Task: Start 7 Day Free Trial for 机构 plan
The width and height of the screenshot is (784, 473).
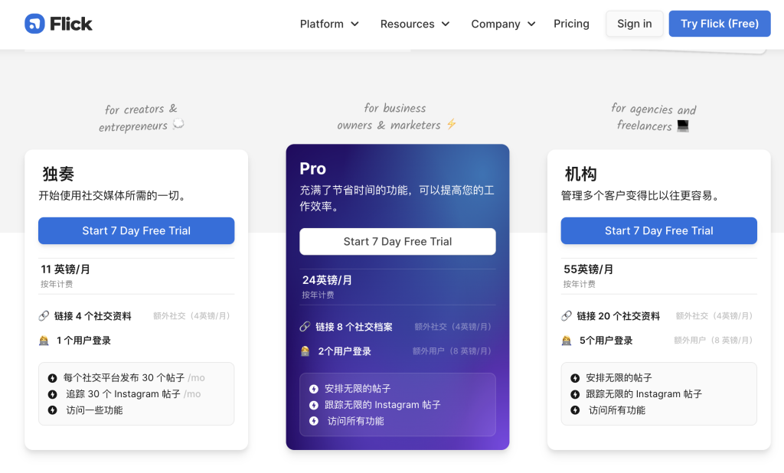Action: coord(659,230)
